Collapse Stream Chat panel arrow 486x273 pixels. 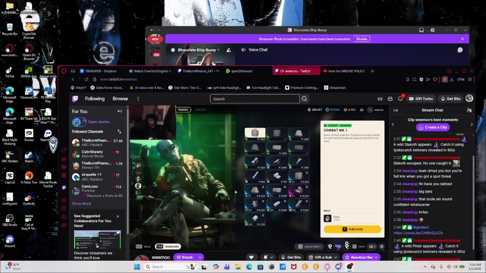tap(396, 110)
